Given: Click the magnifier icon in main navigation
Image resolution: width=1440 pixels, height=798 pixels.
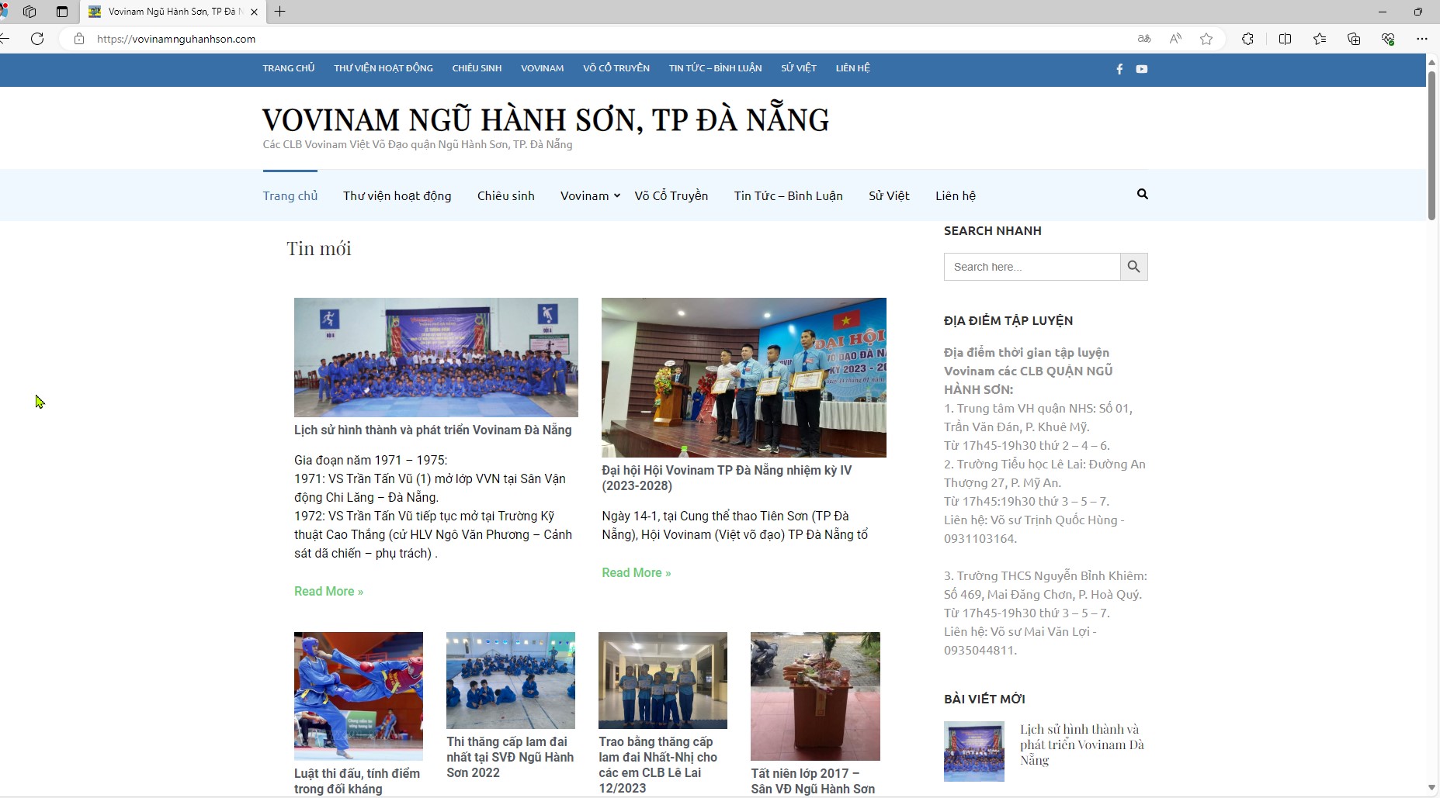Looking at the screenshot, I should coord(1143,194).
